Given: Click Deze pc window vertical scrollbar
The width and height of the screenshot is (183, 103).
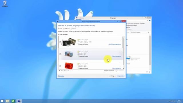Looking at the screenshot, I should point(150,50).
